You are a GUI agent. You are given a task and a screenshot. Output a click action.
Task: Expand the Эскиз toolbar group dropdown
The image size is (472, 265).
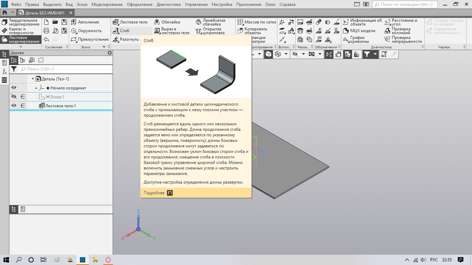click(104, 47)
